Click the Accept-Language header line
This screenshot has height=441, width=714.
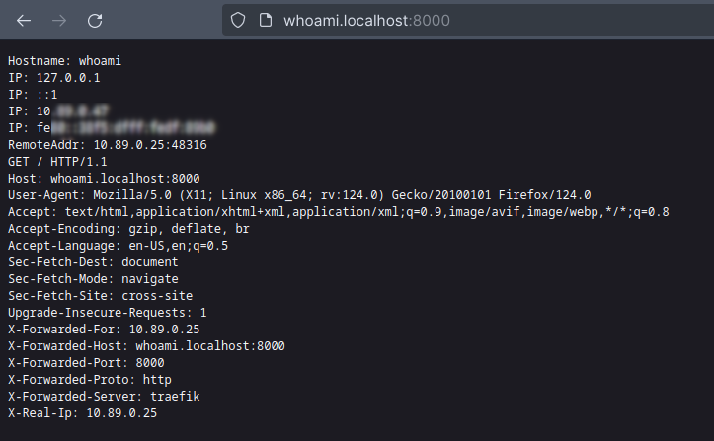tap(118, 246)
